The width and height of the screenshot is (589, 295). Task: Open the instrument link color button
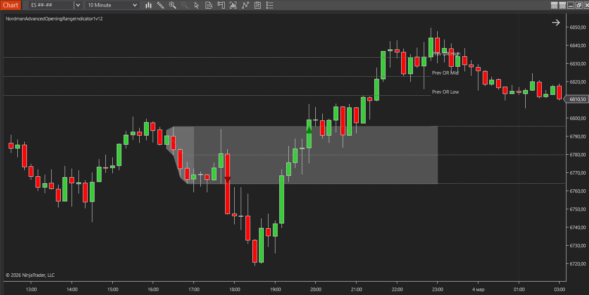tap(554, 5)
